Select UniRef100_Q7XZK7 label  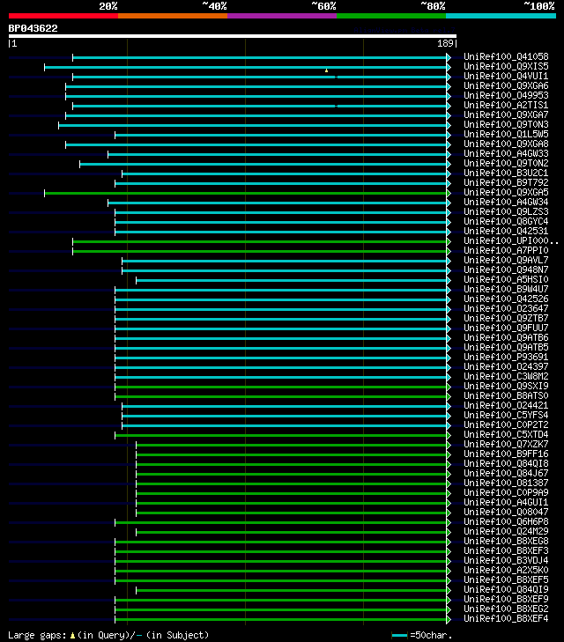[x=506, y=444]
